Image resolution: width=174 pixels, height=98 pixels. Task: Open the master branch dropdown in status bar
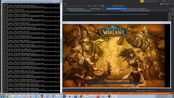164,93
